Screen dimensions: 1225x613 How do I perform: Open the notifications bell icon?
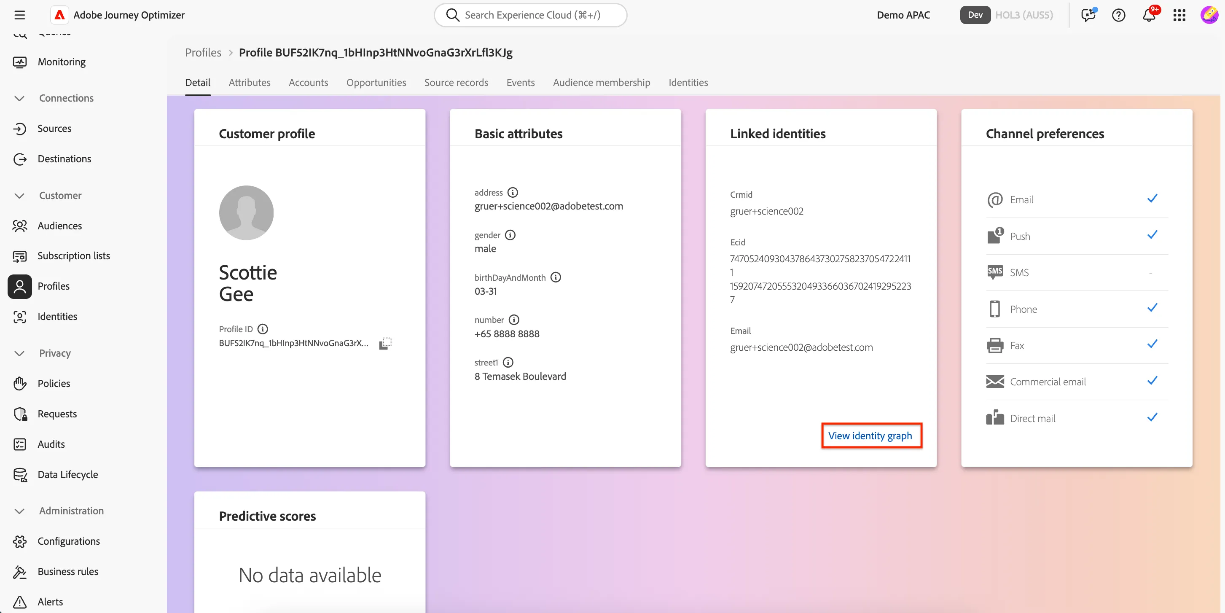coord(1149,15)
